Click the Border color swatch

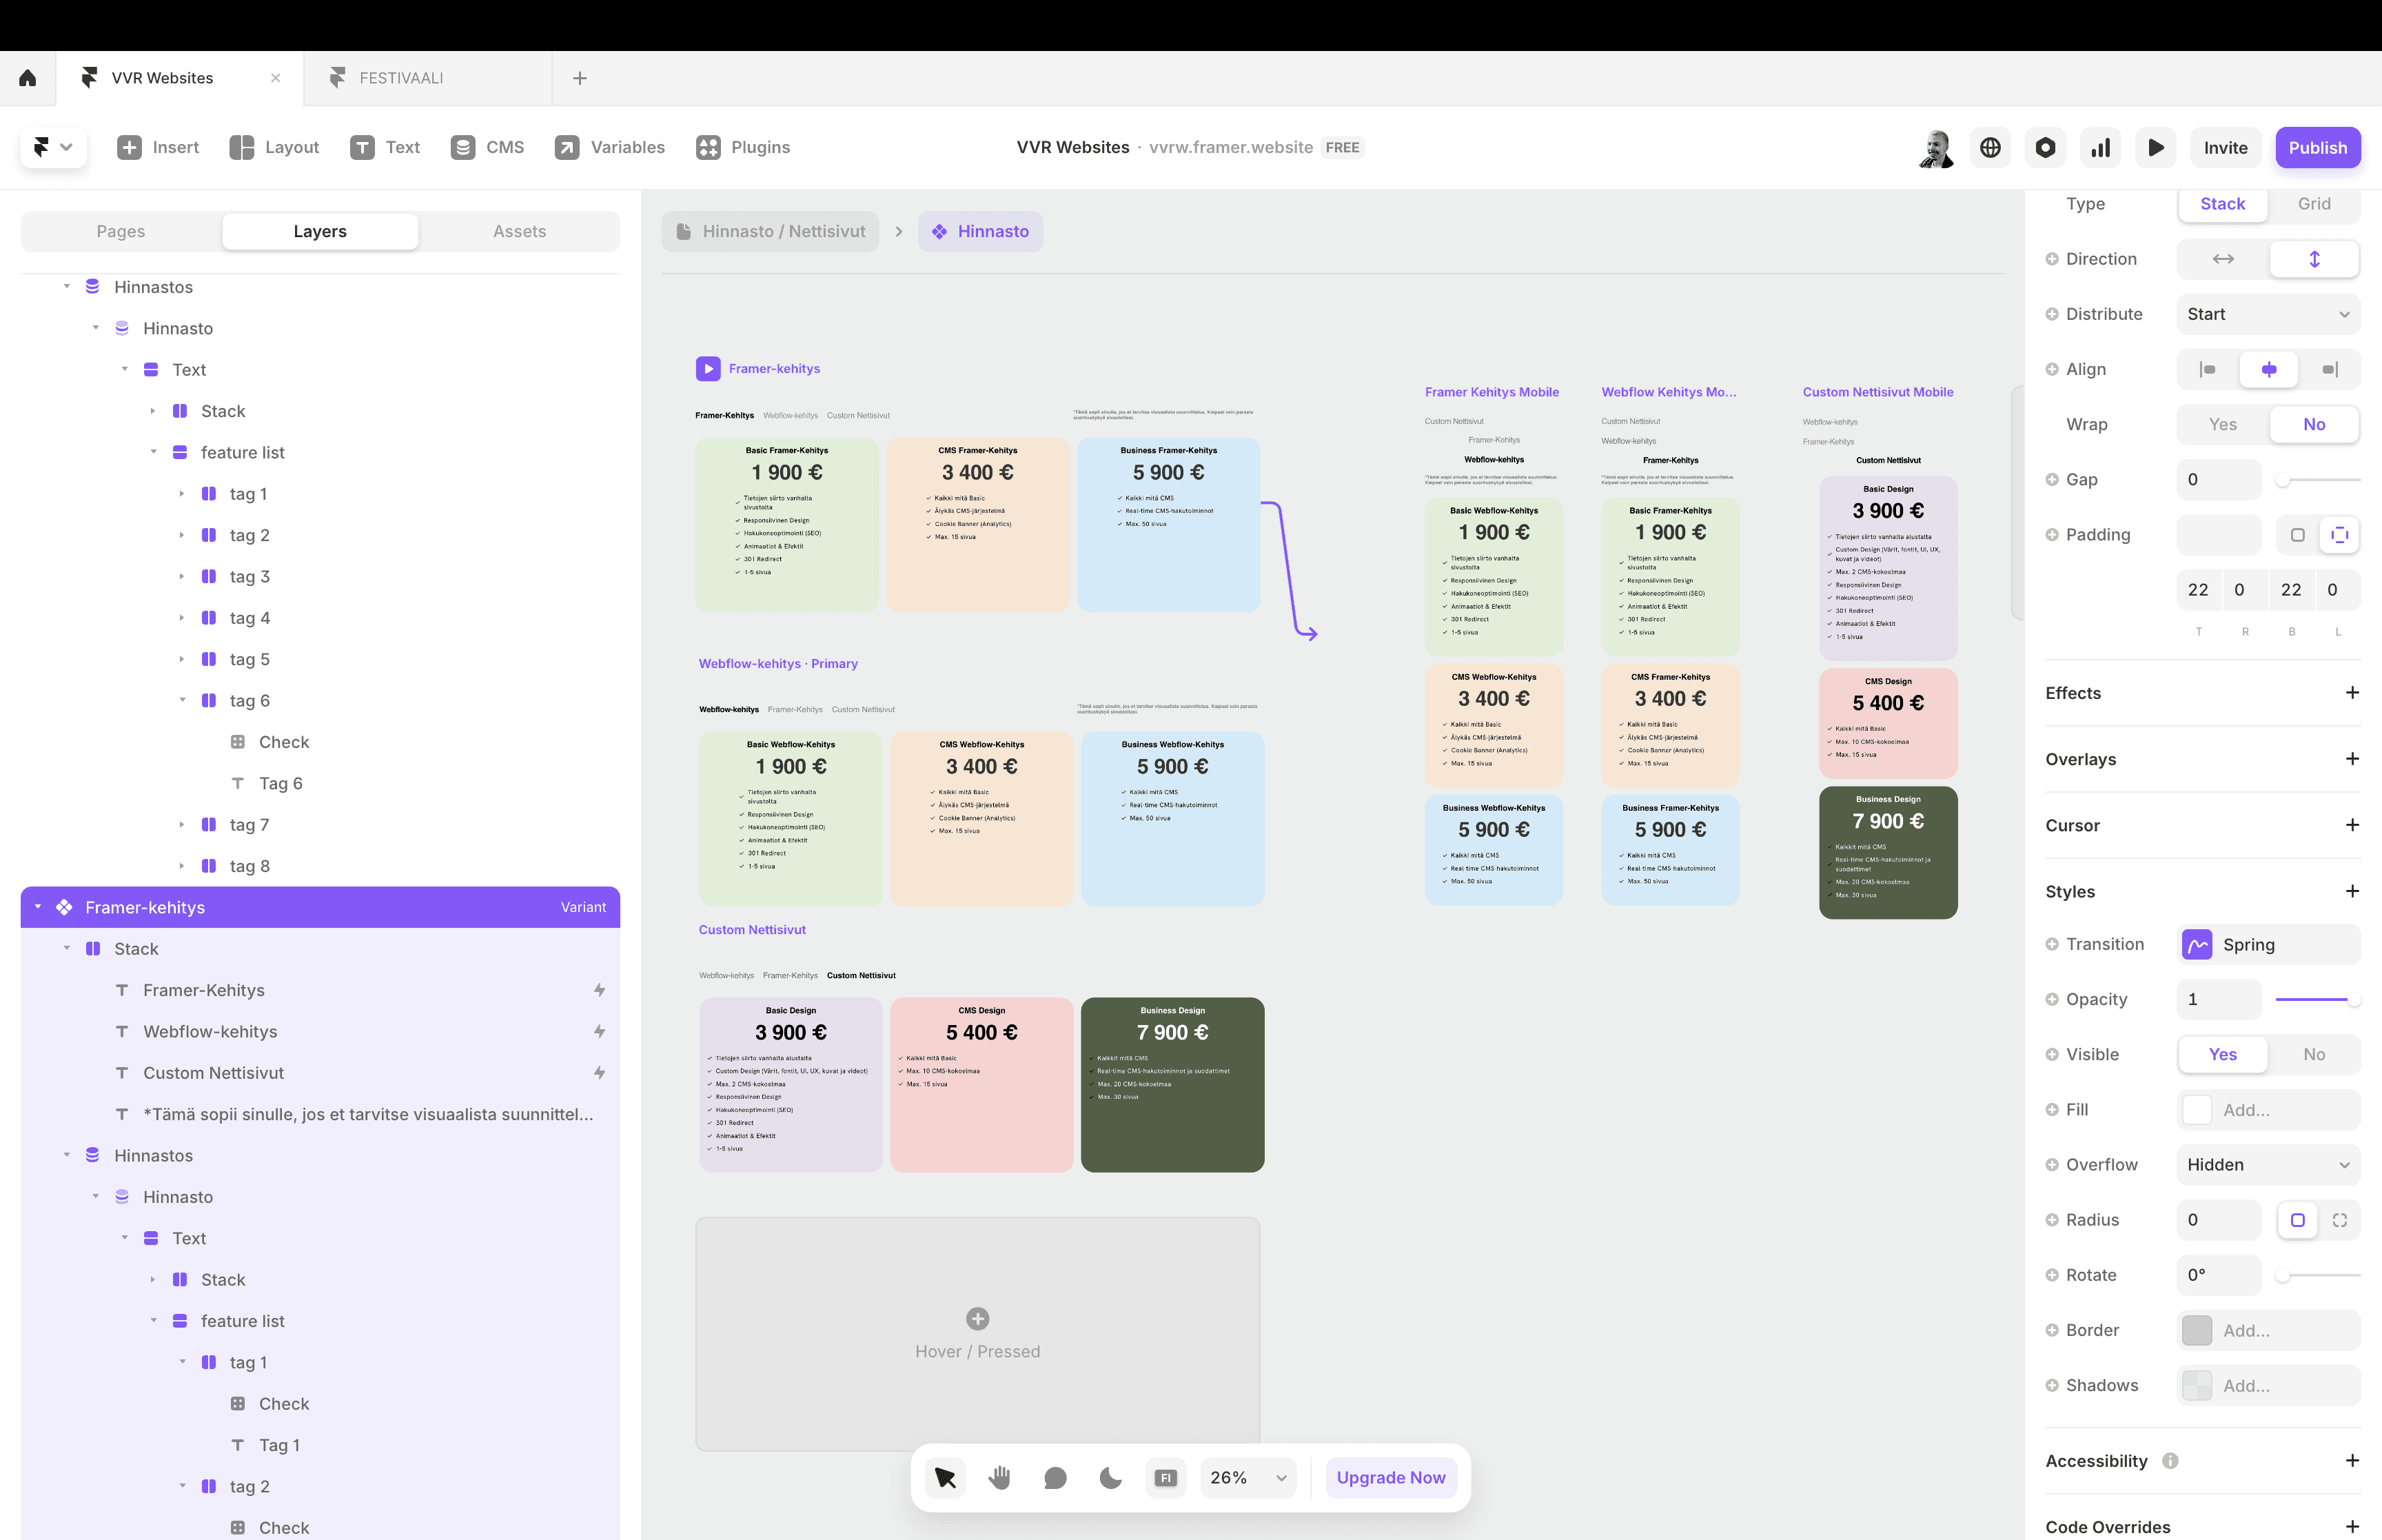tap(2197, 1330)
